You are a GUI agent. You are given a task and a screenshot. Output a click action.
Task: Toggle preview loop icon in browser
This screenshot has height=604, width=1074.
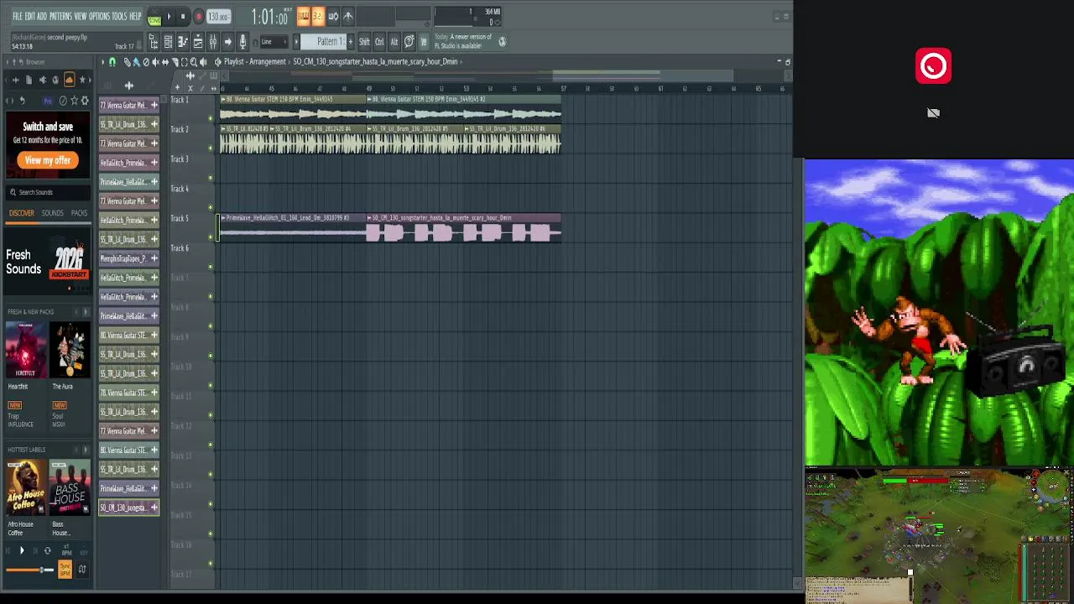(47, 551)
